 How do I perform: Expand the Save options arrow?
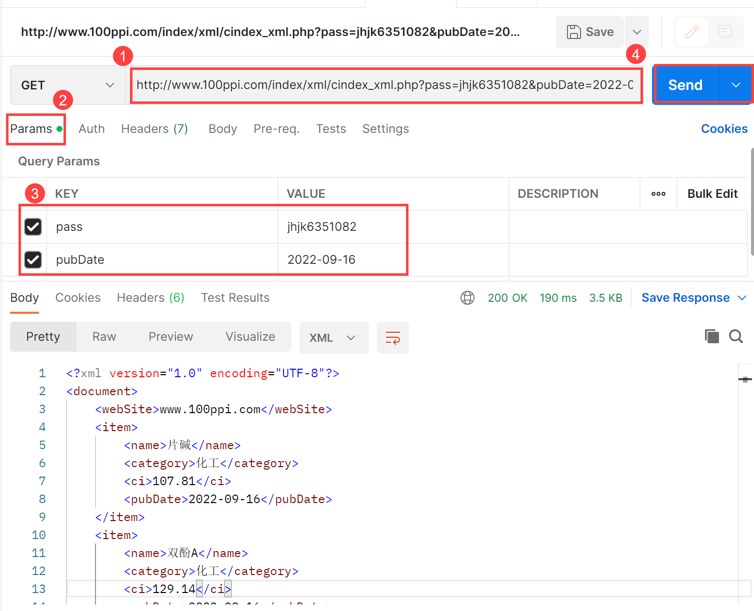coord(636,32)
